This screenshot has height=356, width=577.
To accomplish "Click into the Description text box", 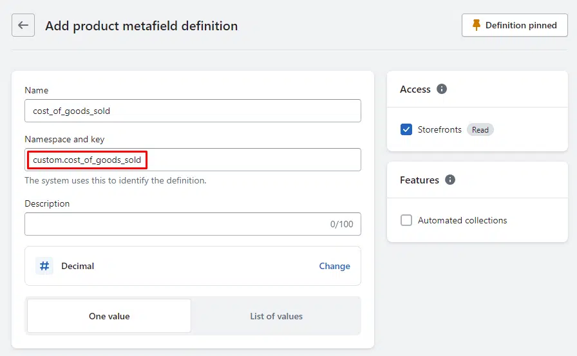I will click(x=174, y=224).
